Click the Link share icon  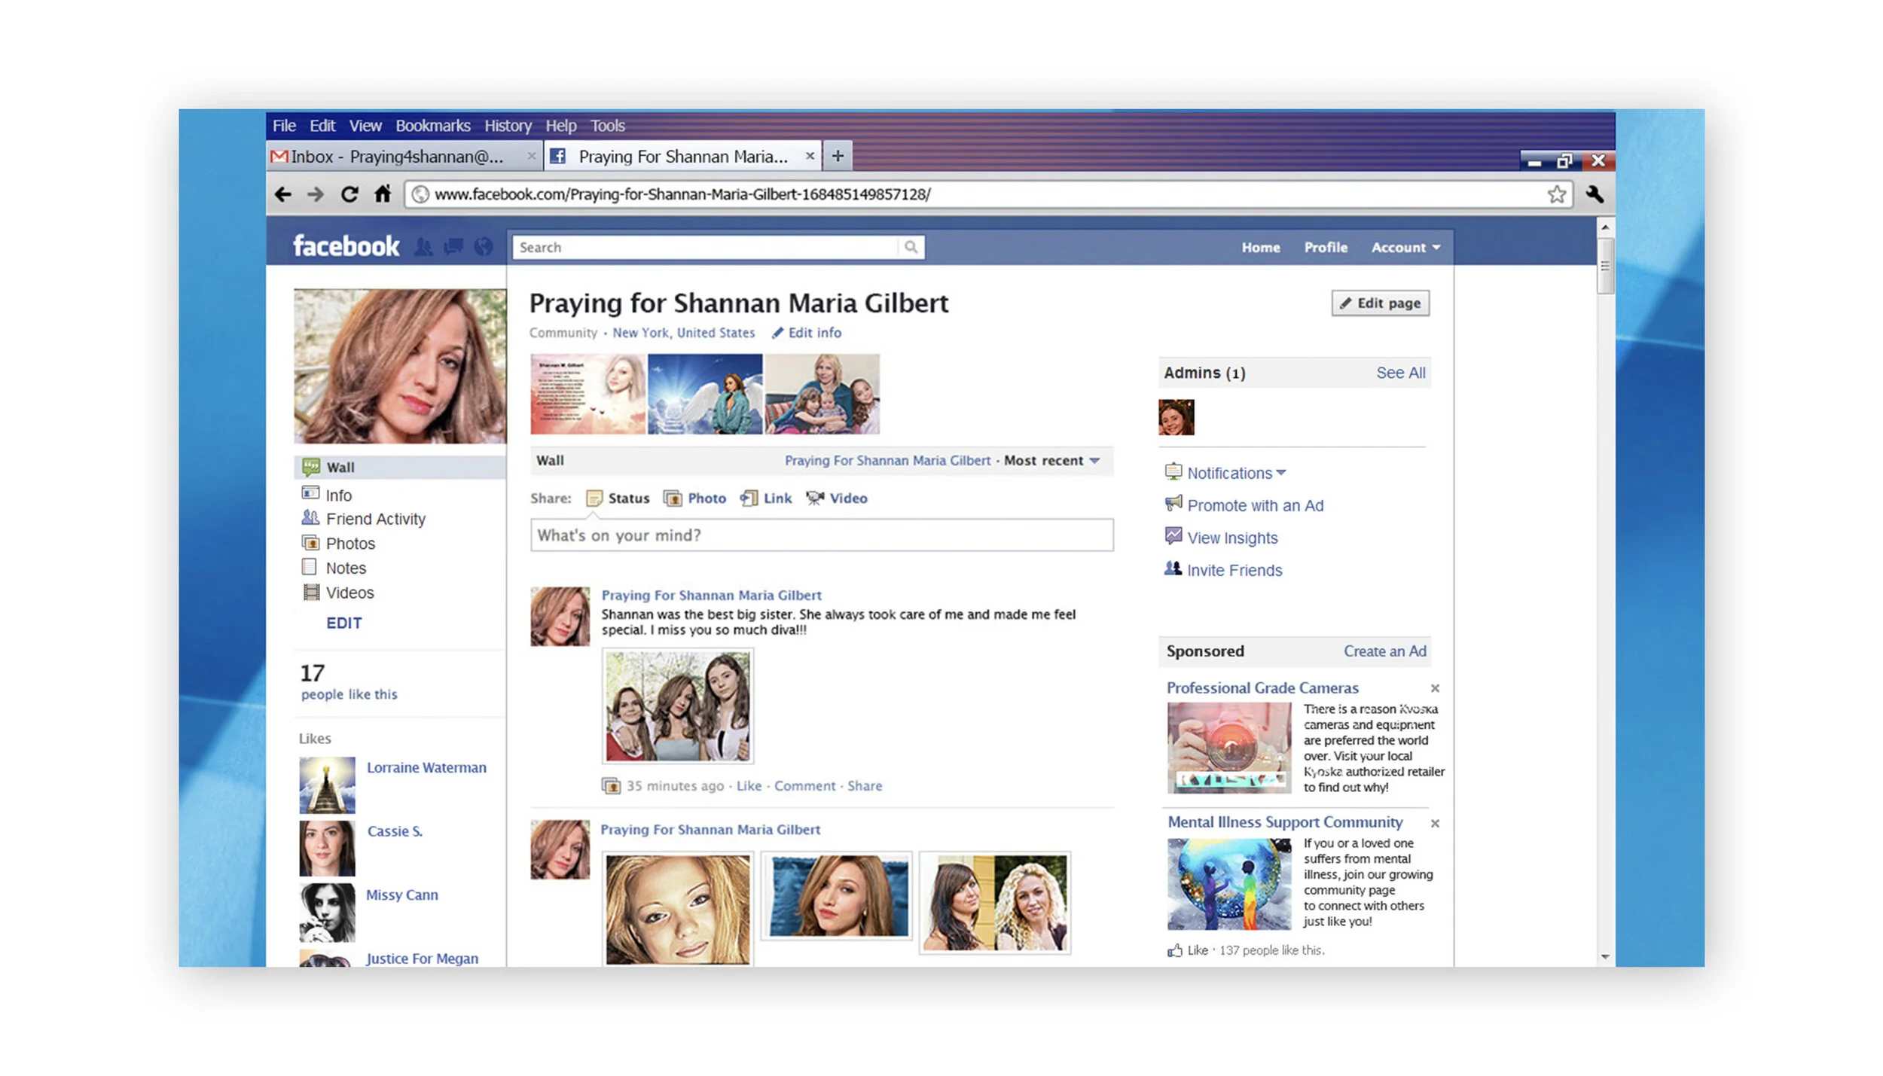(x=749, y=498)
